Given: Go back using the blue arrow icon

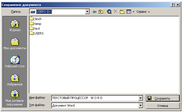Looking at the screenshot, I should pos(95,12).
